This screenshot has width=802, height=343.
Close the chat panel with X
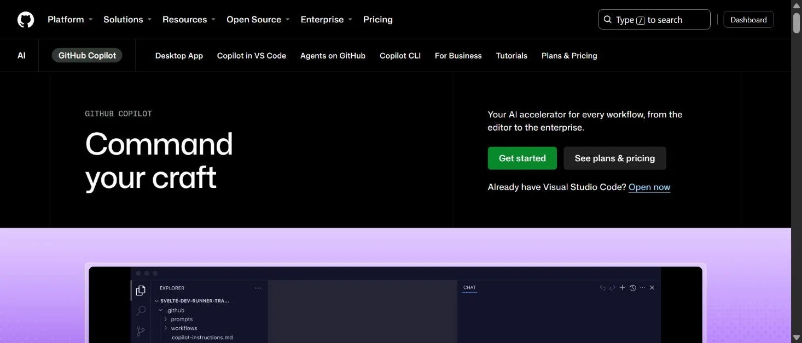click(652, 288)
